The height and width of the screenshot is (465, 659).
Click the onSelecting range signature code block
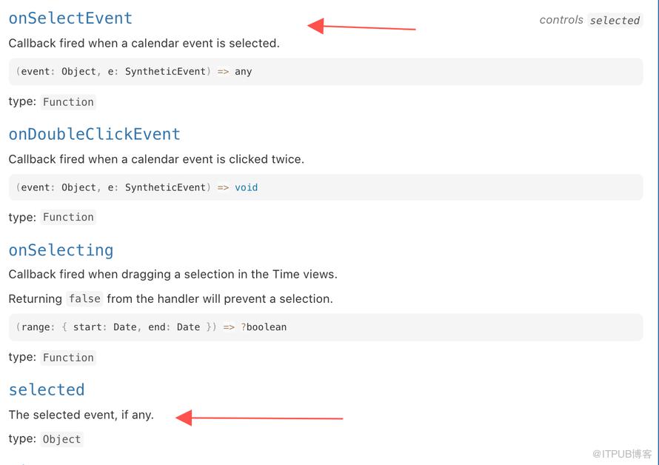(326, 327)
